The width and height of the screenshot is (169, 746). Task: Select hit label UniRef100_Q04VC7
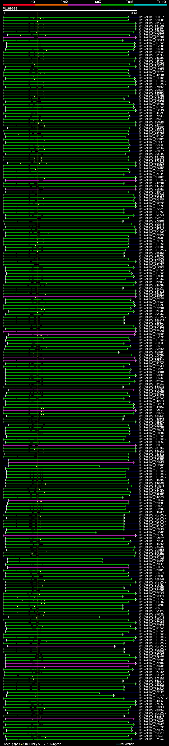(152, 314)
